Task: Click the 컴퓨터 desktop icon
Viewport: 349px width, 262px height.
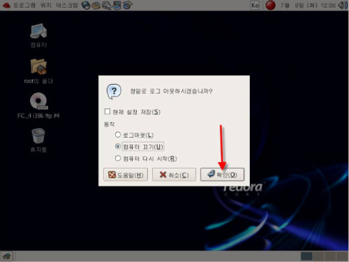Action: pos(38,35)
